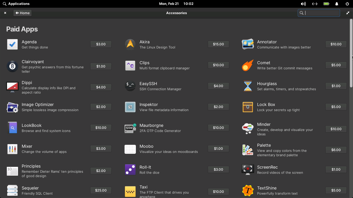
Task: Open the TextShine transform app
Action: pos(248,190)
